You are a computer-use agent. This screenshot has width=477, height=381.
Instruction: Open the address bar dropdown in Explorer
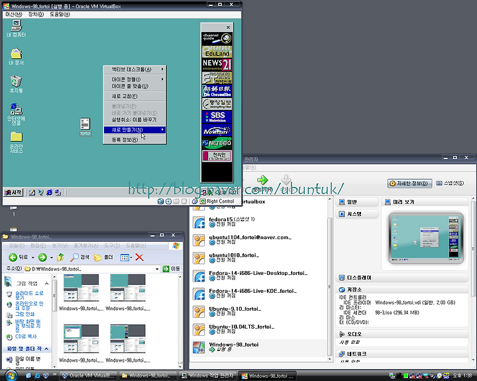(x=157, y=269)
